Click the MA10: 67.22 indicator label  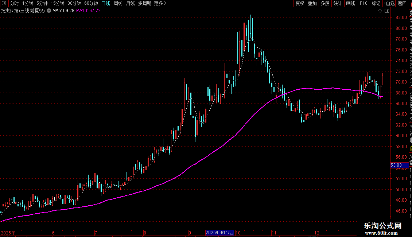pyautogui.click(x=88, y=11)
